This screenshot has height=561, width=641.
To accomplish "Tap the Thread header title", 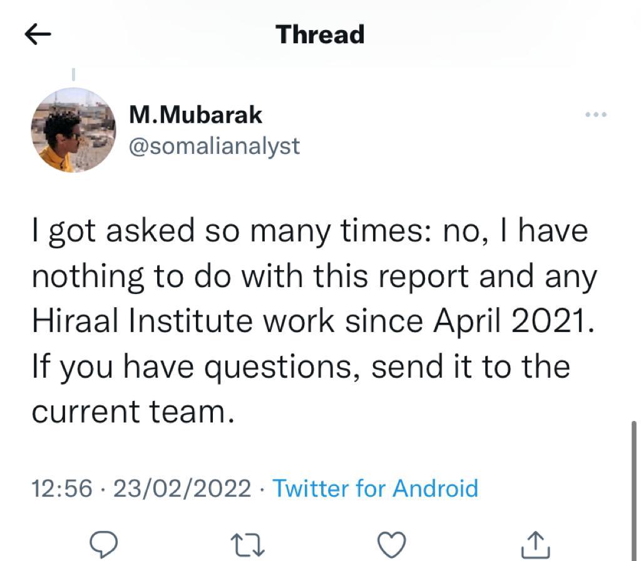I will click(x=320, y=34).
